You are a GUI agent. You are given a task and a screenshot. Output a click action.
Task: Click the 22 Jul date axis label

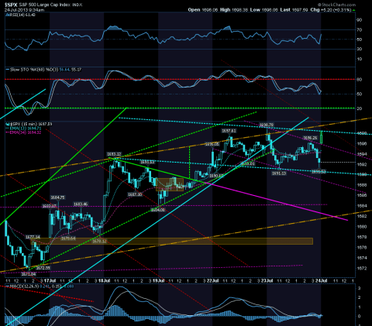[x=213, y=281]
